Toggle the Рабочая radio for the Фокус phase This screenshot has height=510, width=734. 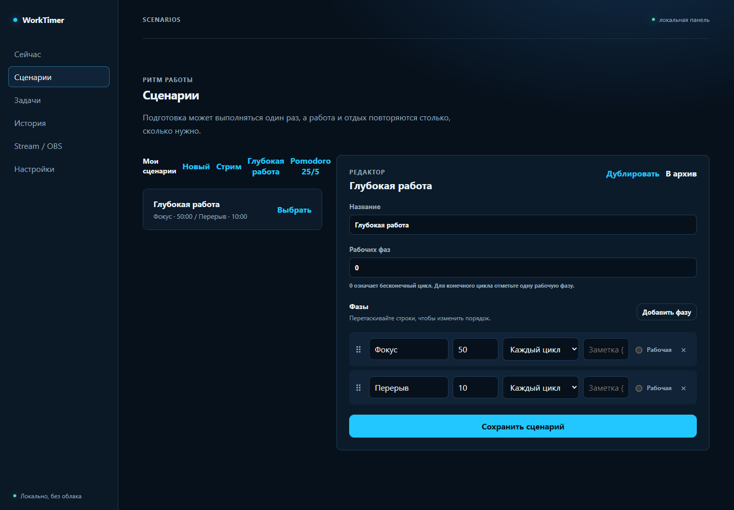[x=639, y=350]
